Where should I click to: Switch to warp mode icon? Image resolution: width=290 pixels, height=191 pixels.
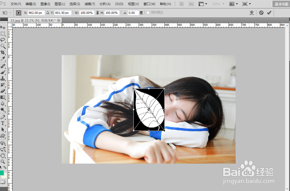click(251, 12)
